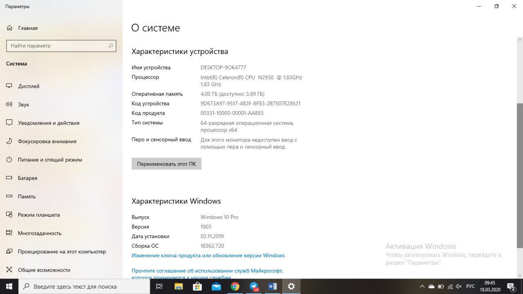
Task: Click Переименовать этот ПК button
Action: click(166, 164)
